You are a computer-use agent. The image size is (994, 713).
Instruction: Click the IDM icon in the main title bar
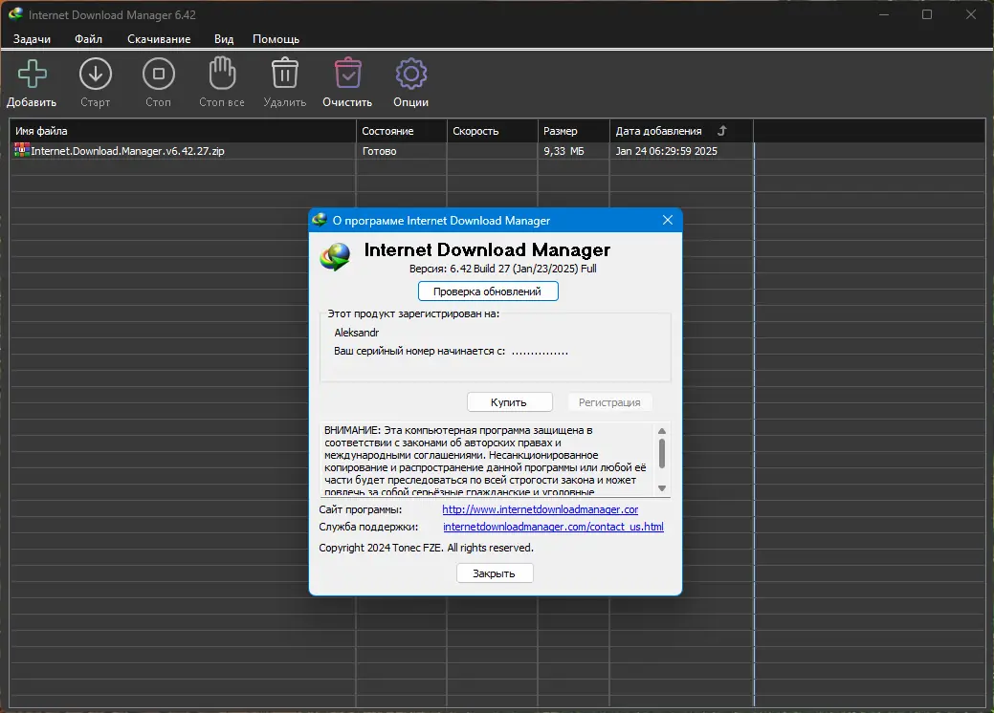click(x=15, y=14)
